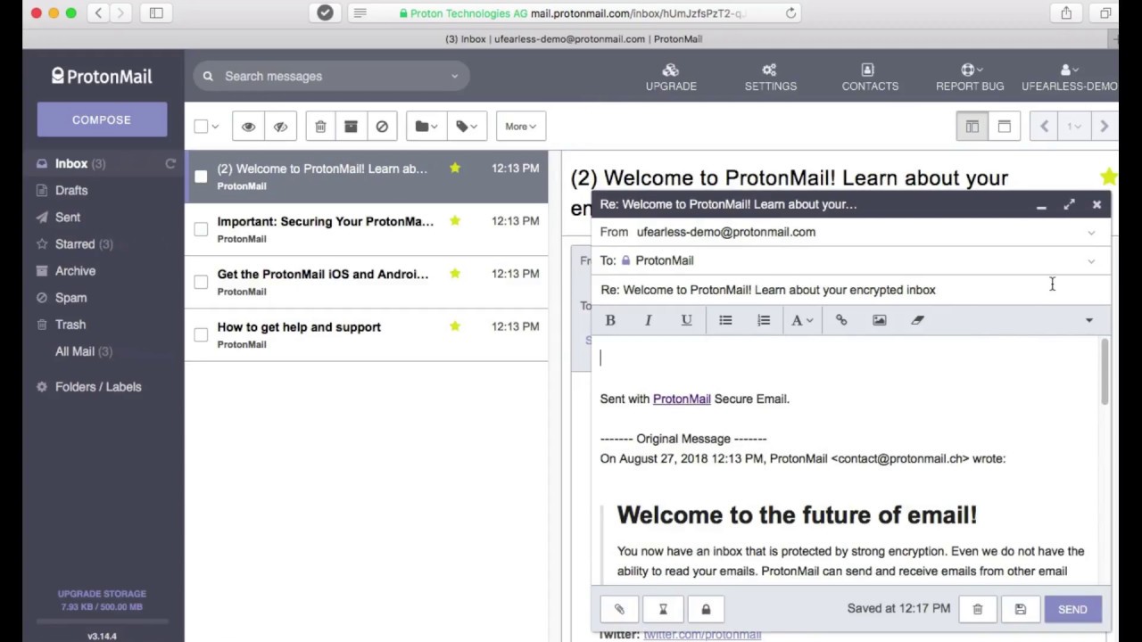This screenshot has height=642, width=1142.
Task: Mark selected as unread crossed-eye icon
Action: tap(281, 127)
